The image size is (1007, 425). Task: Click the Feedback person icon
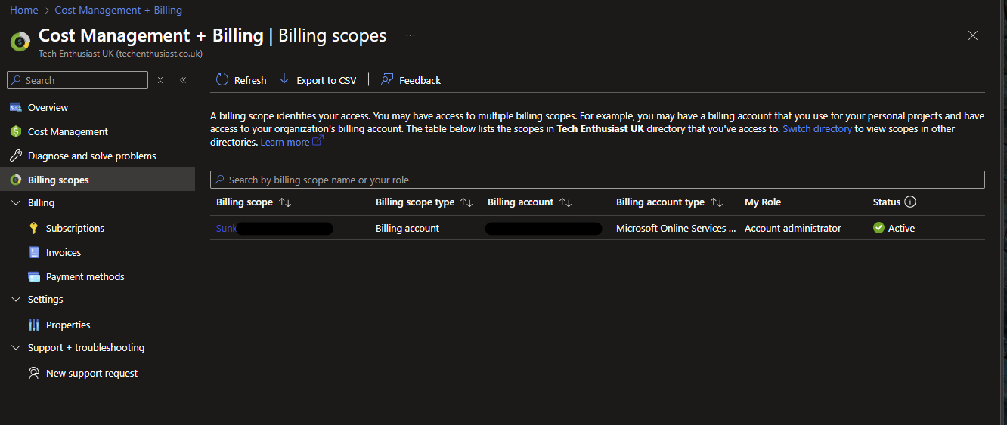point(386,80)
